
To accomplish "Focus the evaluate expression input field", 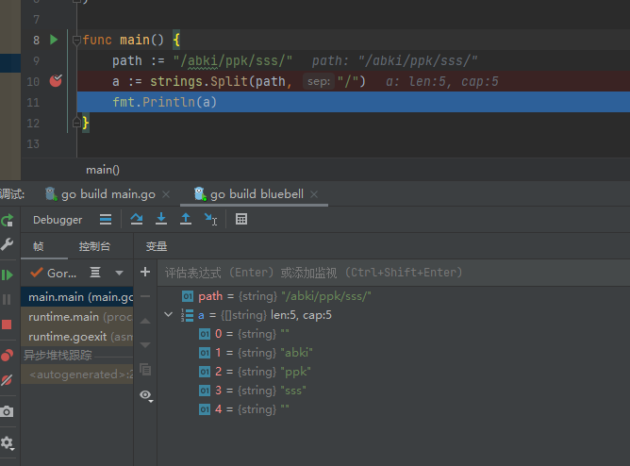I will (394, 273).
